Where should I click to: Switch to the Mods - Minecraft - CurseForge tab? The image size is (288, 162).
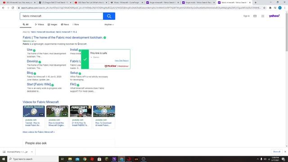tap(126, 3)
